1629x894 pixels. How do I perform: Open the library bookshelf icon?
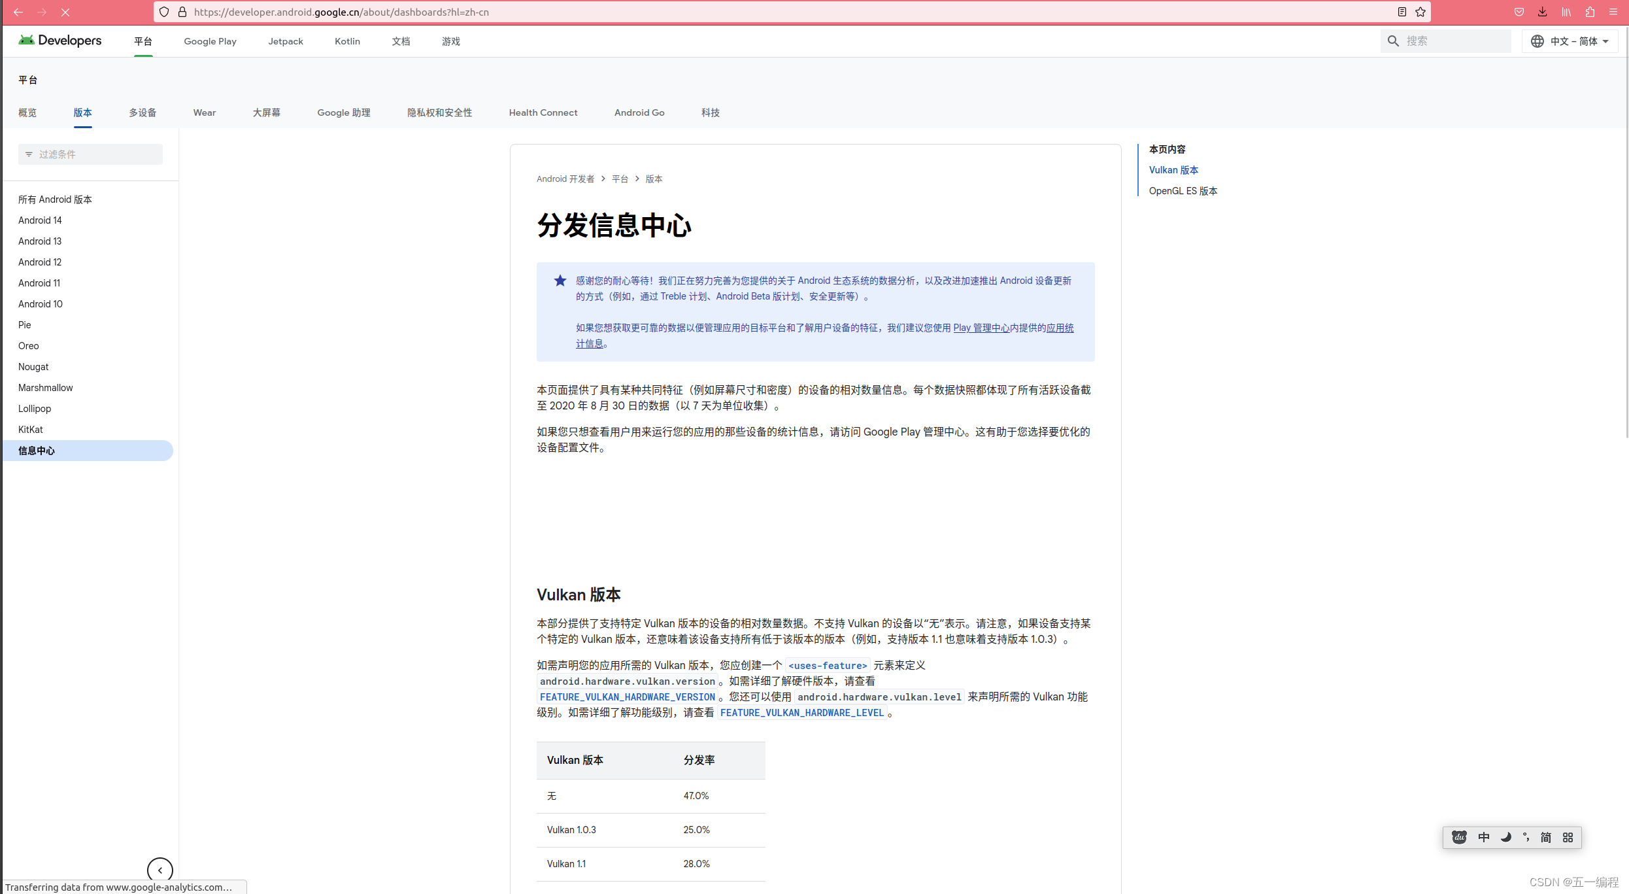click(x=1566, y=12)
